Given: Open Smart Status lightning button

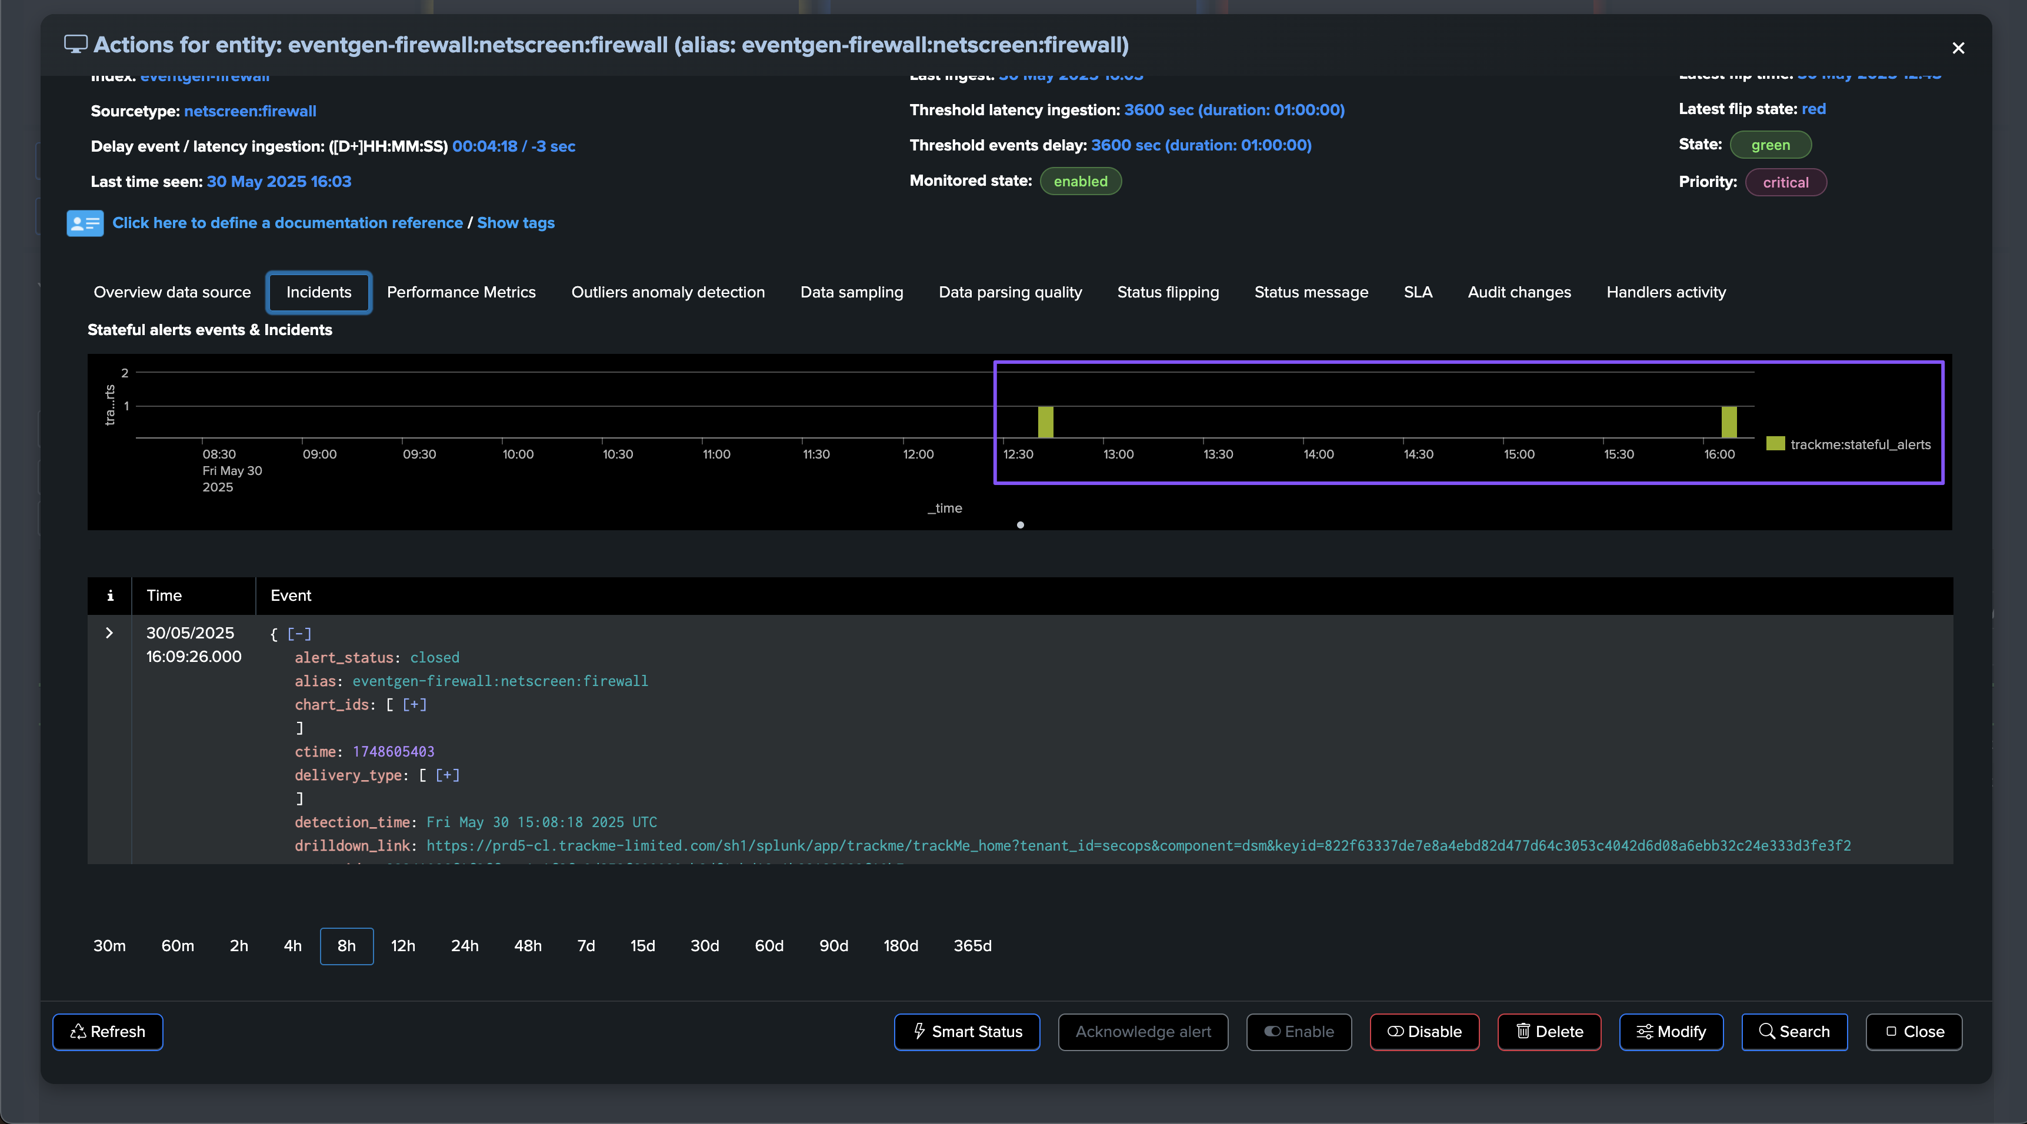Looking at the screenshot, I should (966, 1031).
